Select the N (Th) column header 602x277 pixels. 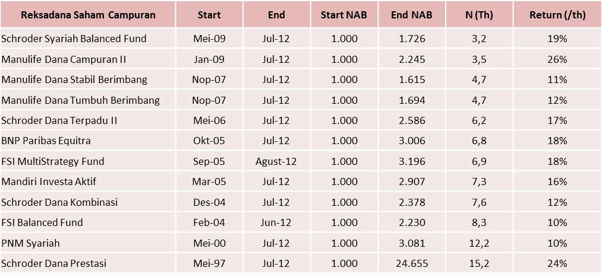tap(478, 15)
